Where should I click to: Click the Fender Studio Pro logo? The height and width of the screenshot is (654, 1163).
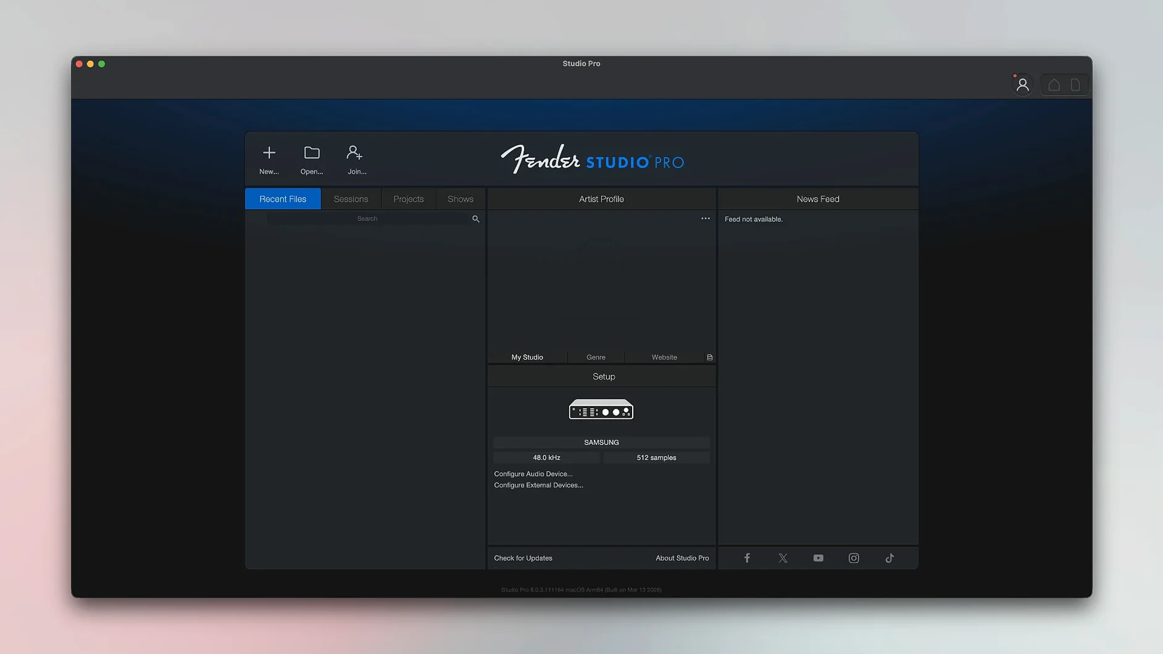[x=592, y=159]
